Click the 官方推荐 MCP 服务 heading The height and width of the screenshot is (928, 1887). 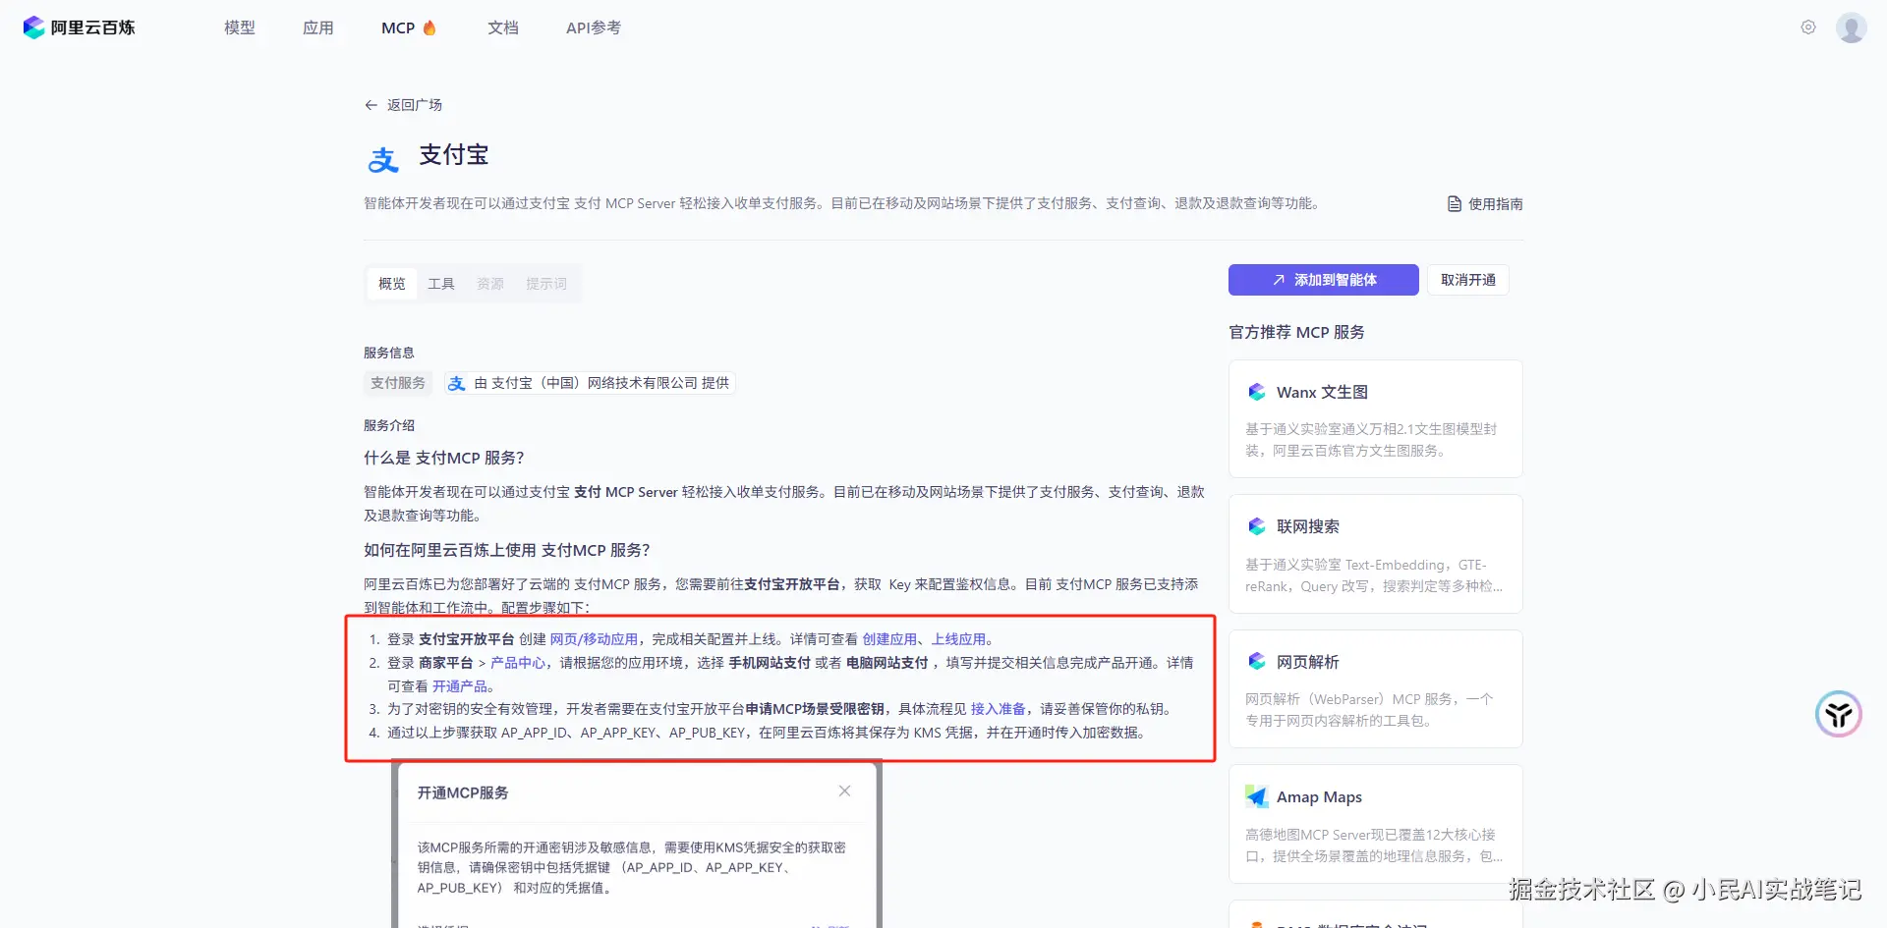pyautogui.click(x=1296, y=332)
